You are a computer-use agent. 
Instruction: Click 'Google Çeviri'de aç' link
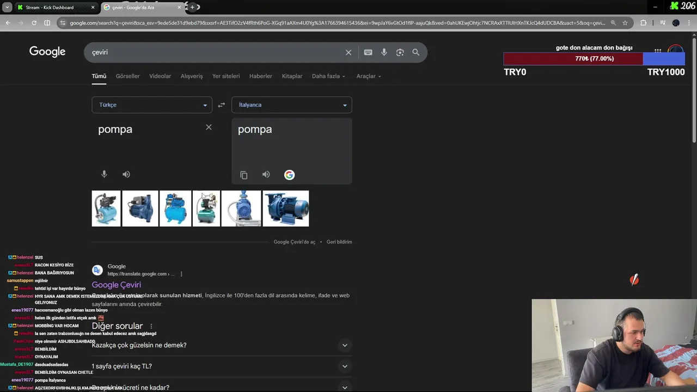(x=295, y=242)
